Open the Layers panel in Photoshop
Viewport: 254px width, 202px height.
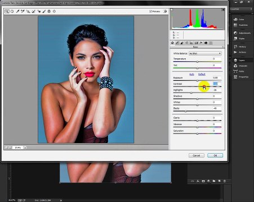coord(239,60)
